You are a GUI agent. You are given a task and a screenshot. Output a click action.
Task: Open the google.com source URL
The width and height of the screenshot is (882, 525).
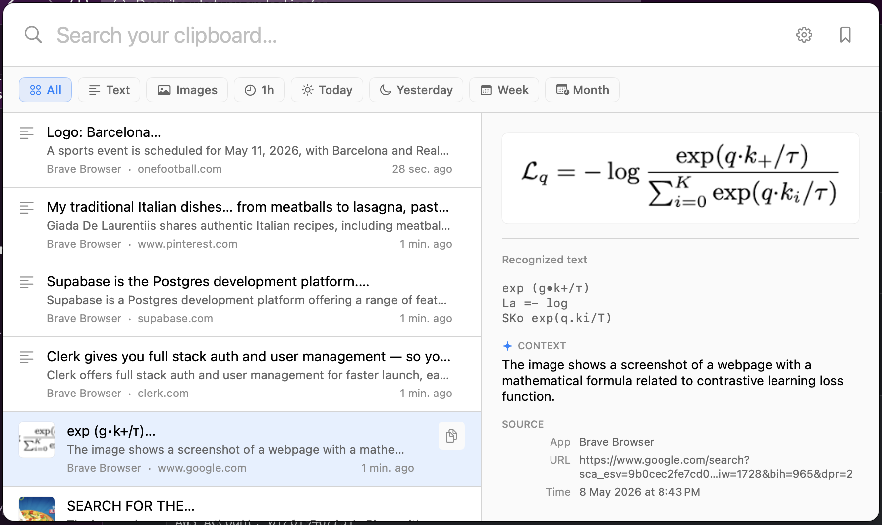point(716,467)
